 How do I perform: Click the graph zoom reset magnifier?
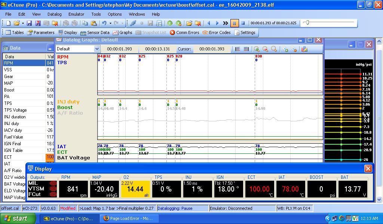point(274,49)
